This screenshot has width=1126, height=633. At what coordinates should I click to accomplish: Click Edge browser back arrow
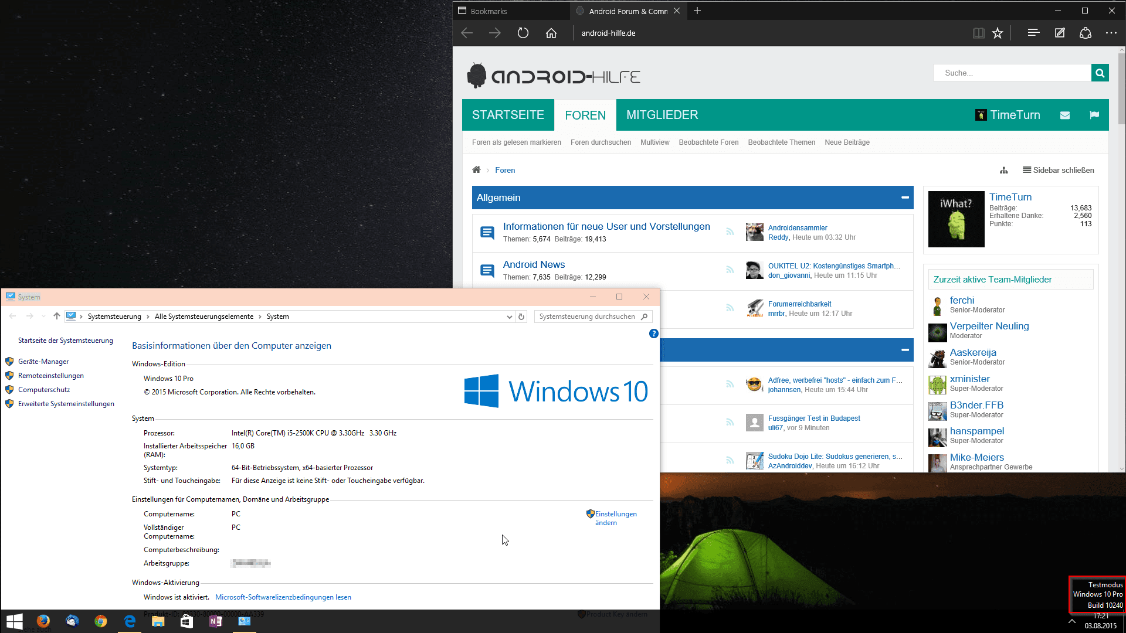(467, 33)
